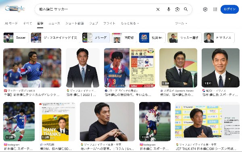
Task: Open the 強いチームへの変革 column title
Action: (x=107, y=149)
